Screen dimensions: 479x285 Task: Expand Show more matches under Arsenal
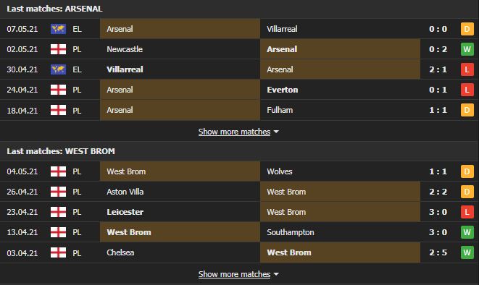(x=234, y=132)
